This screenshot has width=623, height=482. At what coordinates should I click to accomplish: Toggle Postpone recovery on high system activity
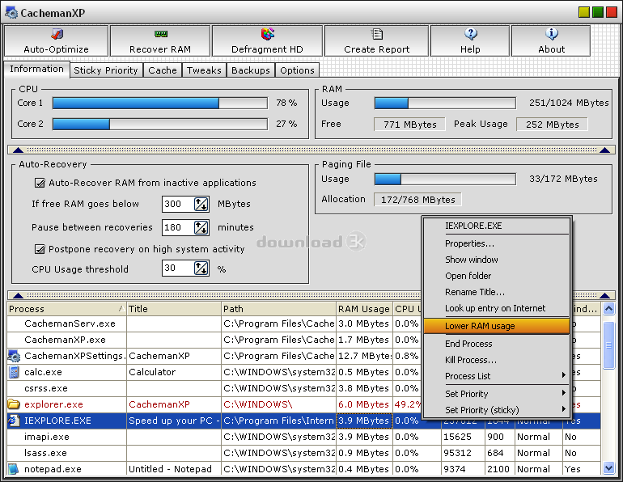40,249
